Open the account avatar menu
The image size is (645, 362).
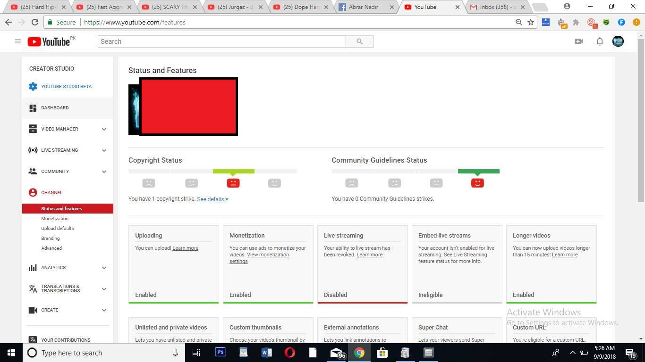coord(618,41)
